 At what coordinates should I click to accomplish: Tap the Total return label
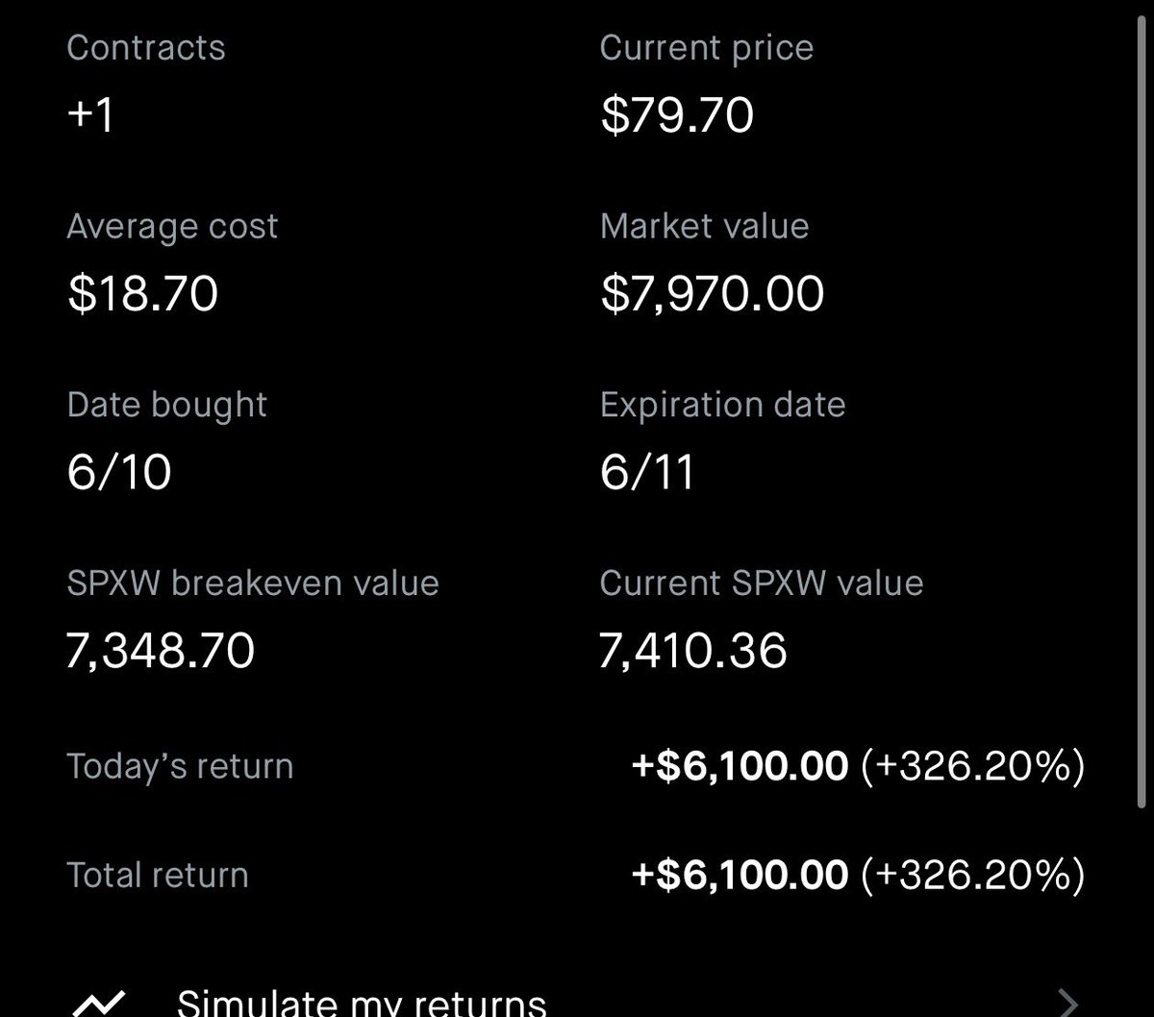[158, 875]
